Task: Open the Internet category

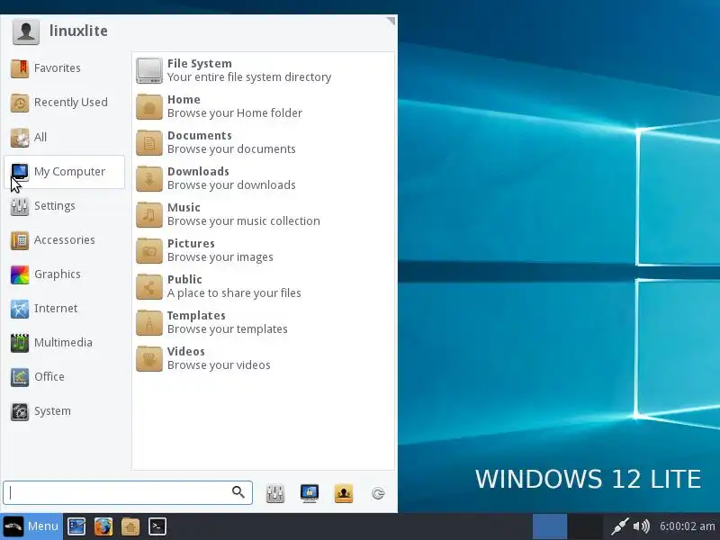Action: [64, 308]
